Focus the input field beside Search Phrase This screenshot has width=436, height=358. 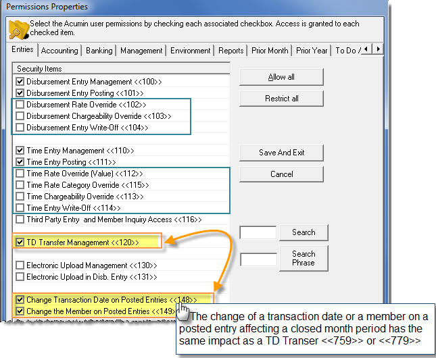[259, 259]
